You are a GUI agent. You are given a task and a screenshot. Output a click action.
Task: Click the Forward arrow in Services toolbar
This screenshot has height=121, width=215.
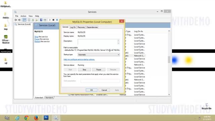[x=19, y=20]
